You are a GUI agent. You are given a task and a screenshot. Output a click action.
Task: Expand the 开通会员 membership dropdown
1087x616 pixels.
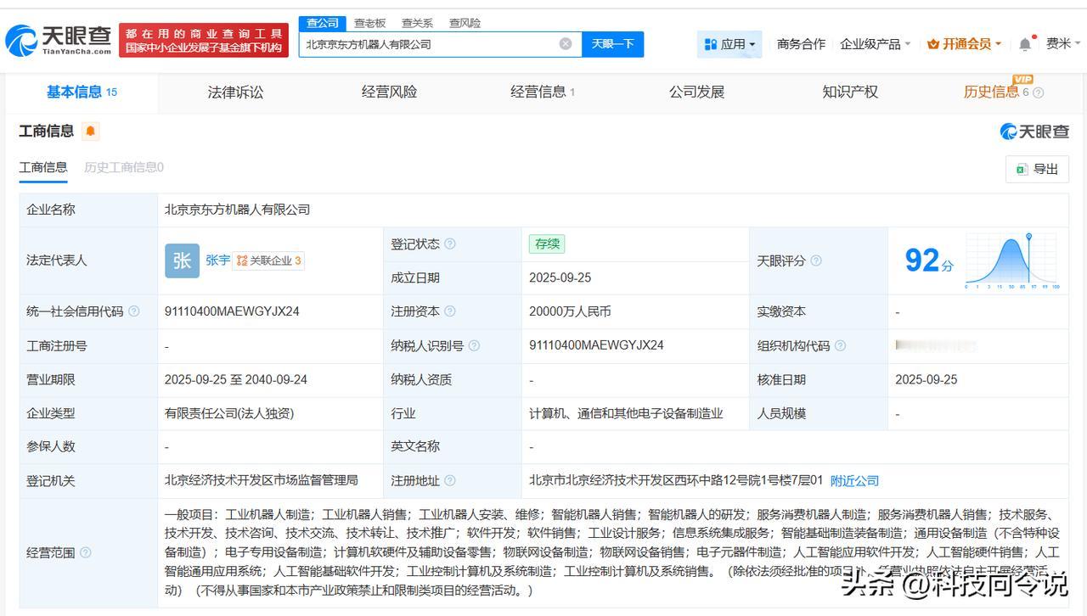[x=964, y=44]
